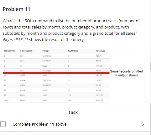Click the TOTSALES column header
This screenshot has width=151, height=135.
coord(100,51)
